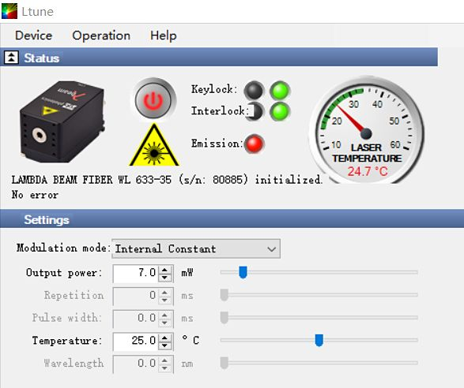
Task: Open the Device menu
Action: point(33,35)
